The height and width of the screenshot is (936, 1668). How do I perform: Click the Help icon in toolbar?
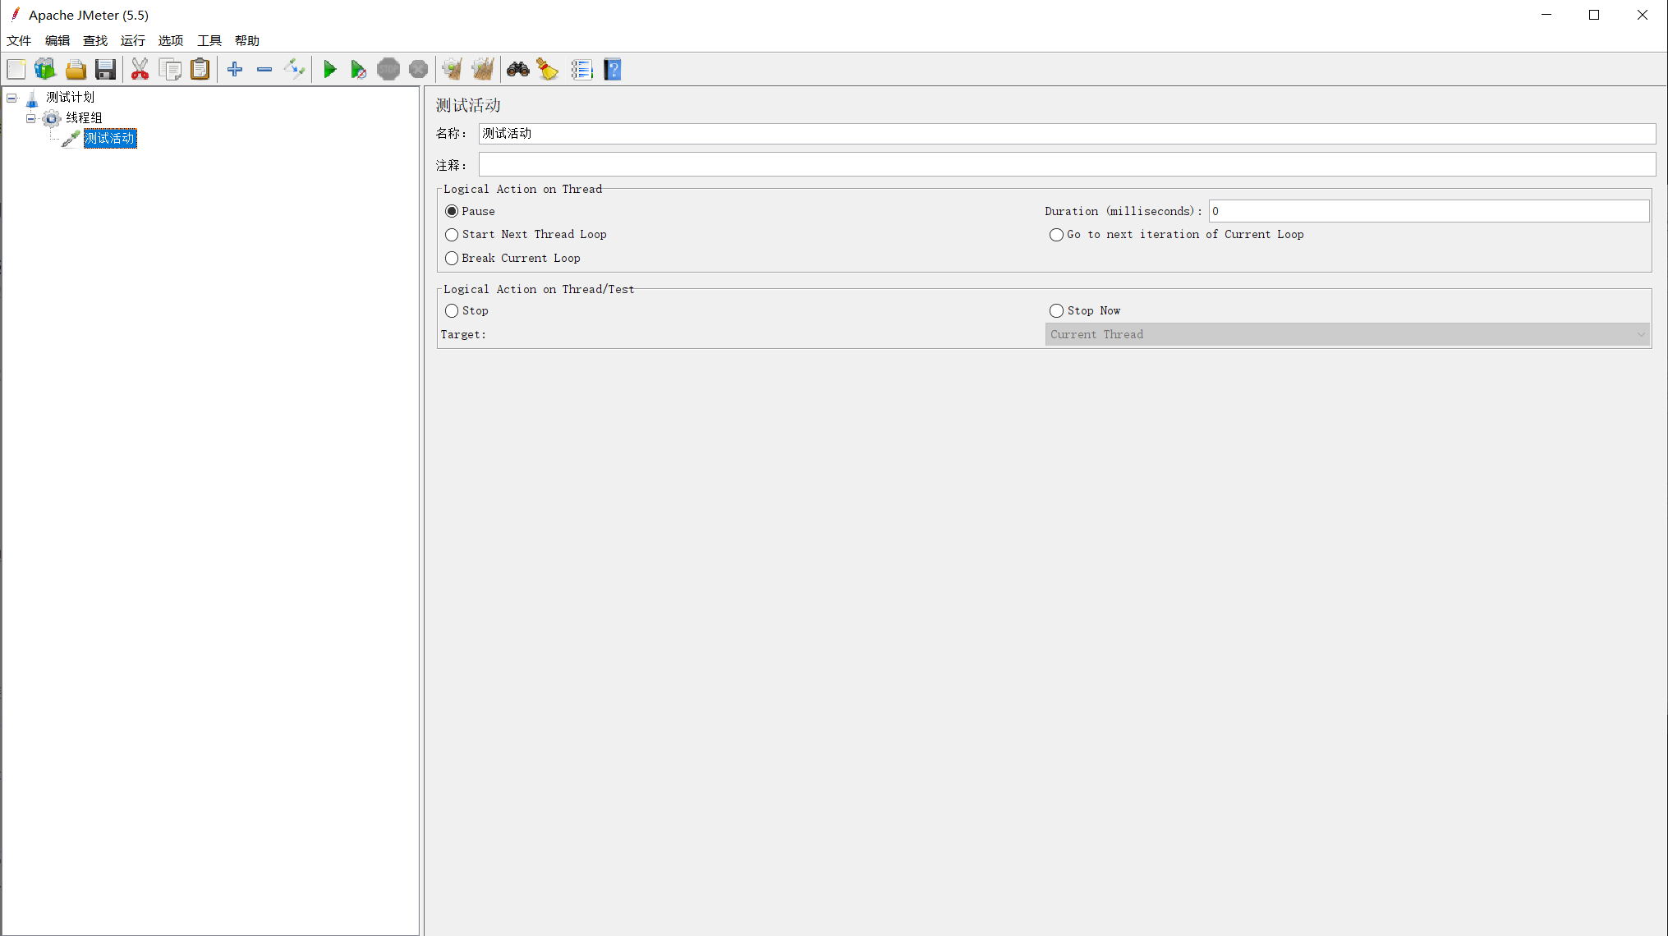pyautogui.click(x=613, y=70)
